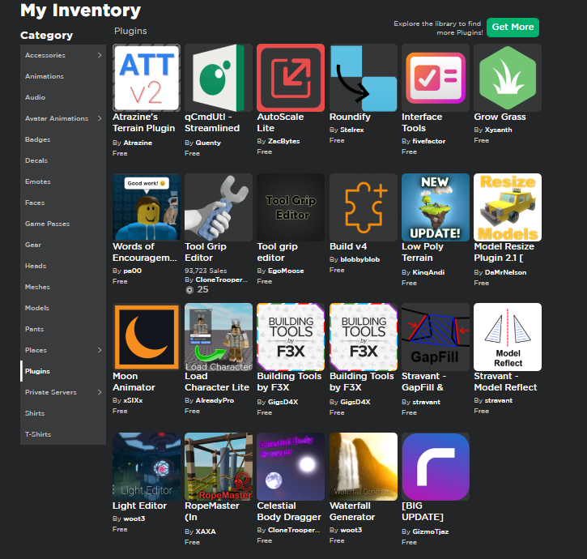This screenshot has height=559, width=587.
Task: Open creator Xysanth profile link
Action: (498, 130)
